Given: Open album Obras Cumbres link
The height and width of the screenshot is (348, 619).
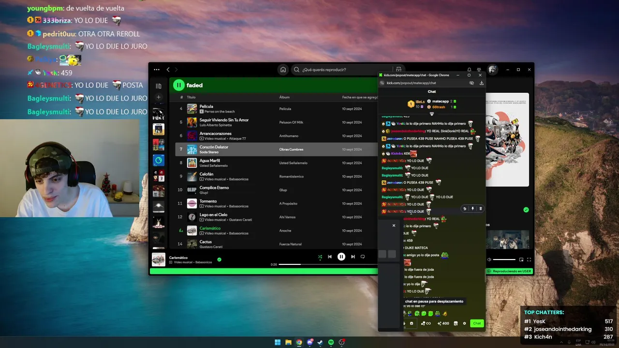Looking at the screenshot, I should pyautogui.click(x=291, y=149).
